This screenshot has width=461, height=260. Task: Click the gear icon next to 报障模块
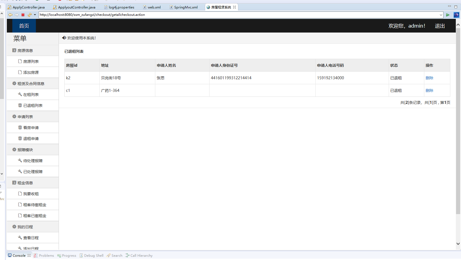pos(14,150)
